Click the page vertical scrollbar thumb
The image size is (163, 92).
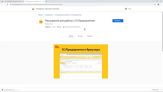162,31
